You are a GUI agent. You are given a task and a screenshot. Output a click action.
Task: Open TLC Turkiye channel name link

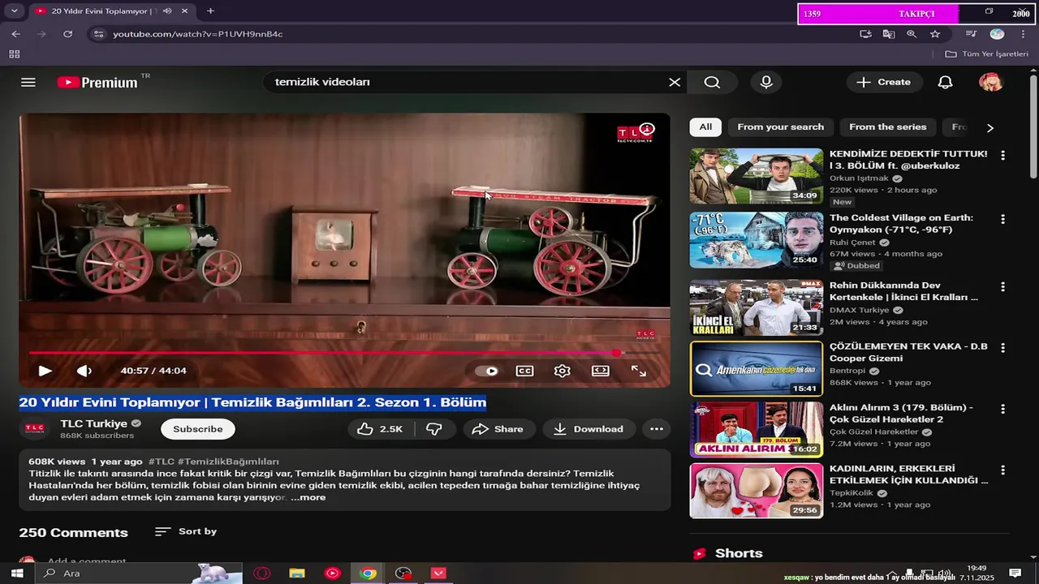94,423
